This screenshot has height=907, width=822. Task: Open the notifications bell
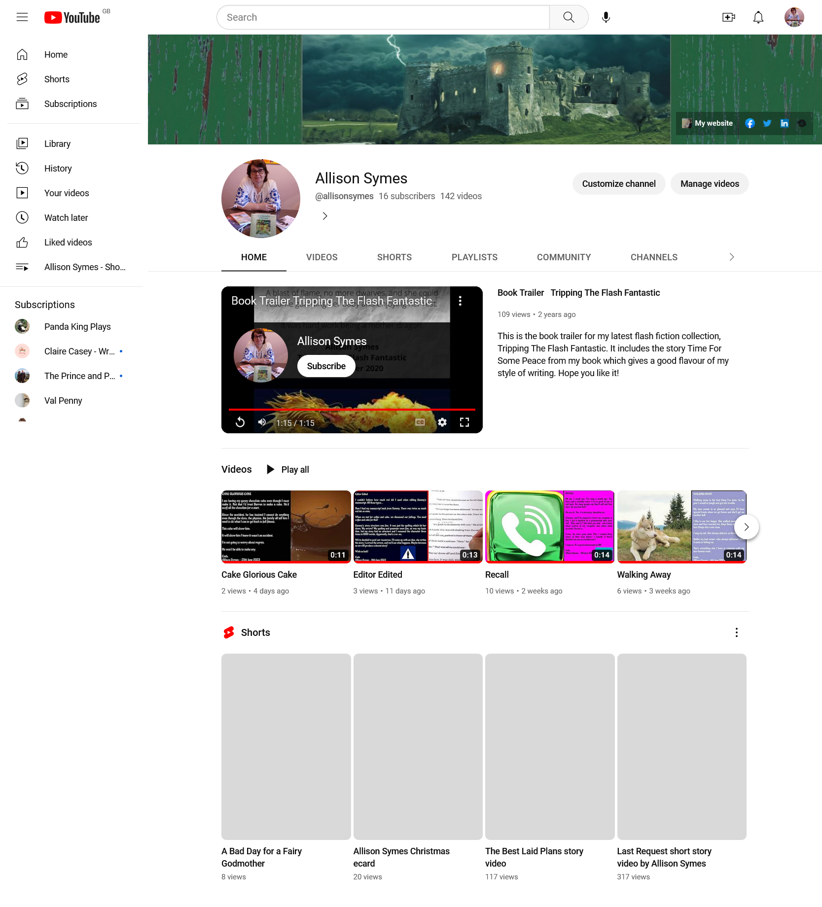point(758,17)
